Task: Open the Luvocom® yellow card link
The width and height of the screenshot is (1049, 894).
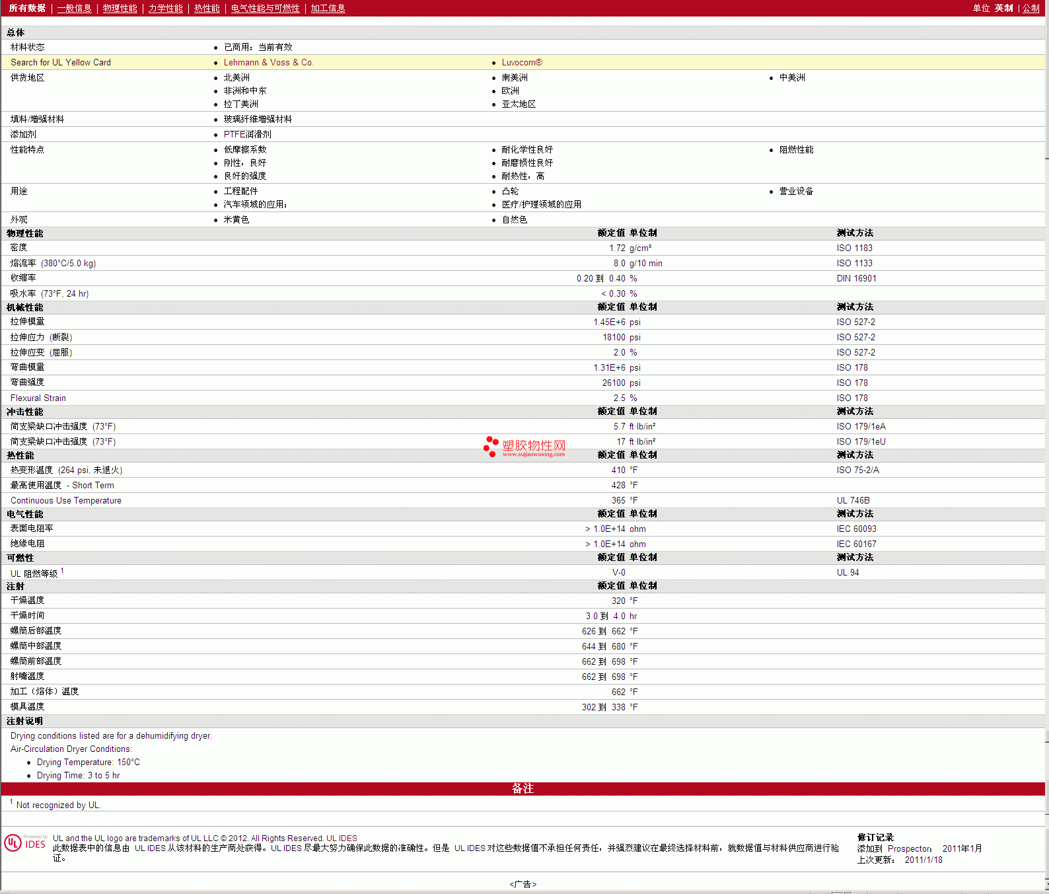Action: tap(522, 62)
